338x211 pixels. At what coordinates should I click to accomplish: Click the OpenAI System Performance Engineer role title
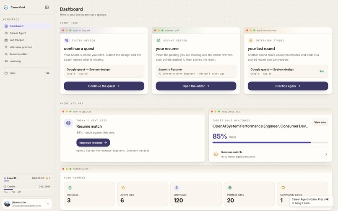coord(260,126)
